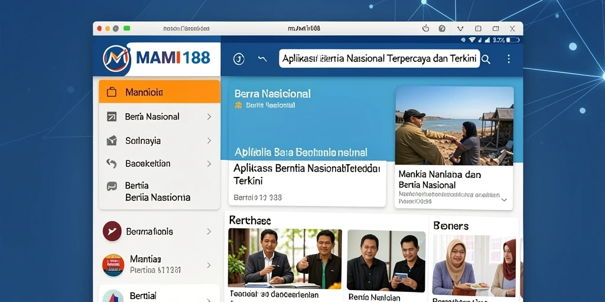This screenshot has width=605, height=302.
Task: Click the title bar timer icon
Action: (x=426, y=28)
